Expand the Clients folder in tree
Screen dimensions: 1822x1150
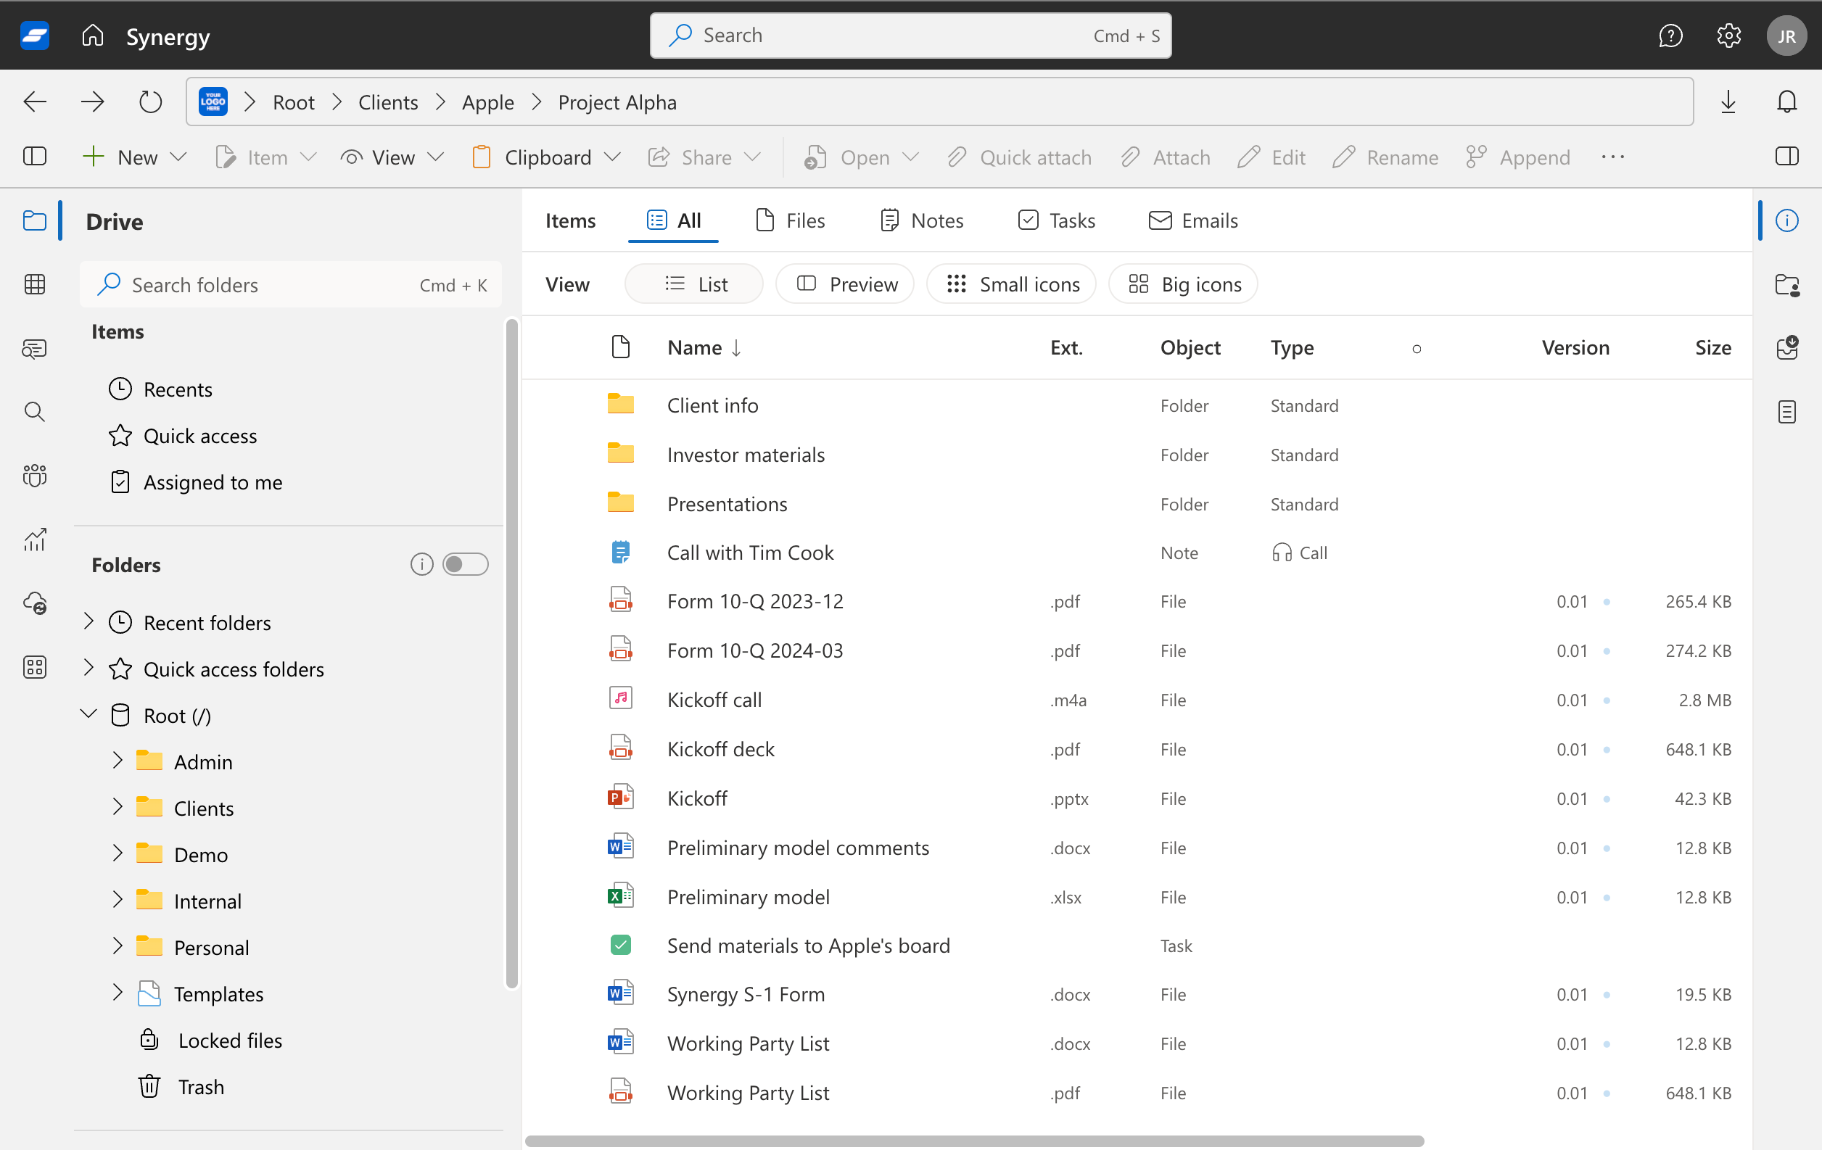click(x=115, y=807)
